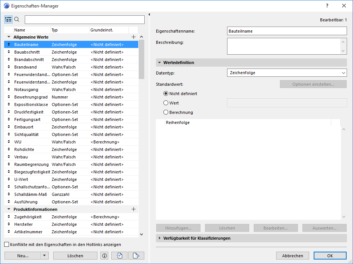Select Berechnung radio button
The height and width of the screenshot is (264, 353).
tap(166, 112)
